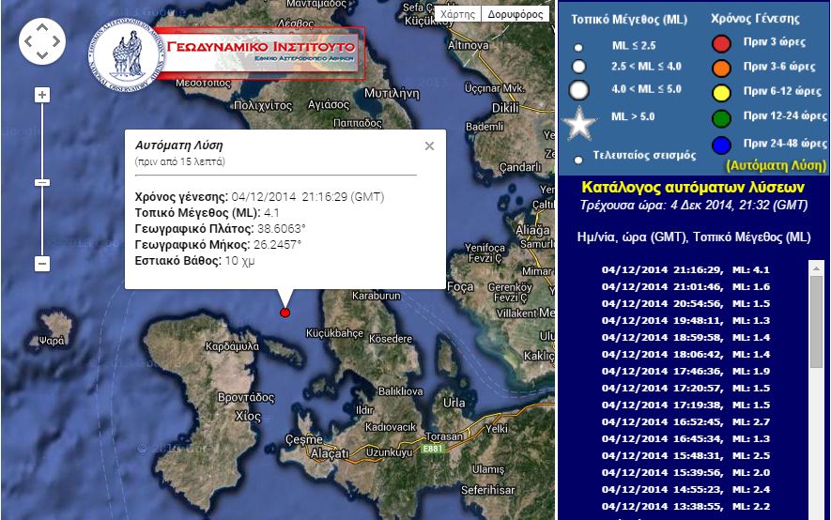831x520 pixels.
Task: Click the Καρδάμυλα label on the map
Action: click(232, 346)
